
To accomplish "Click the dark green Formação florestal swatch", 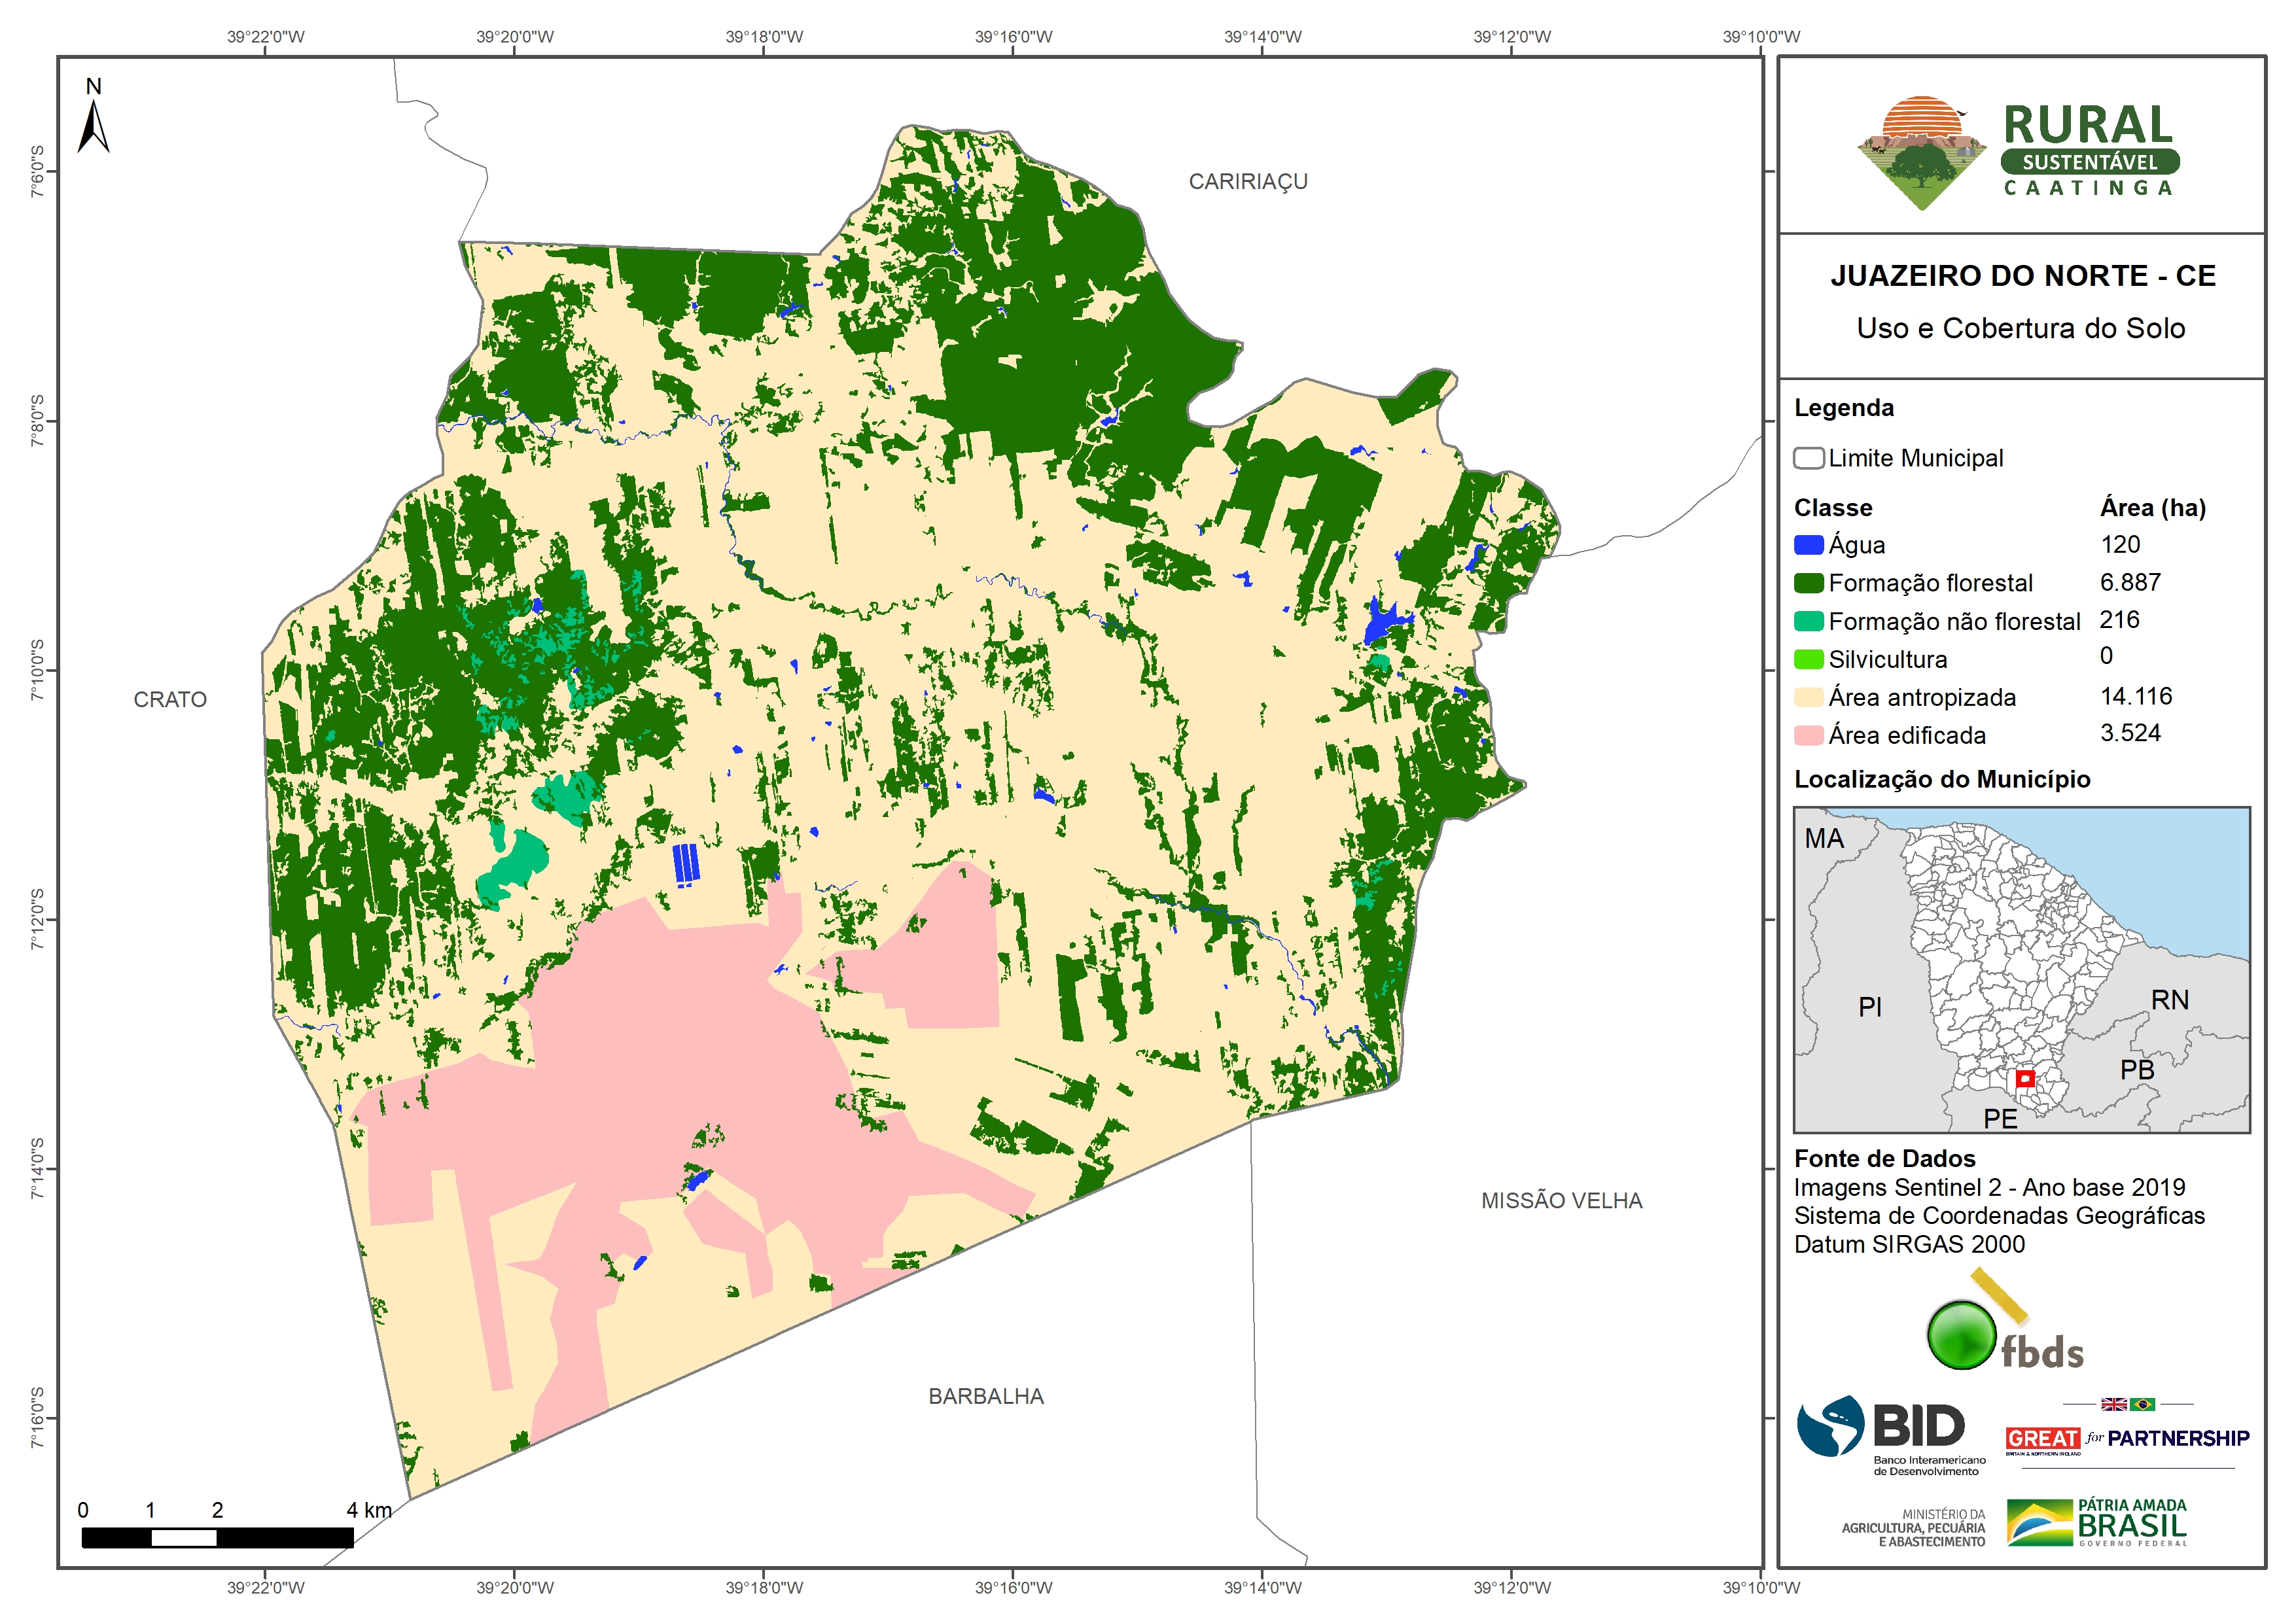I will 1808,583.
